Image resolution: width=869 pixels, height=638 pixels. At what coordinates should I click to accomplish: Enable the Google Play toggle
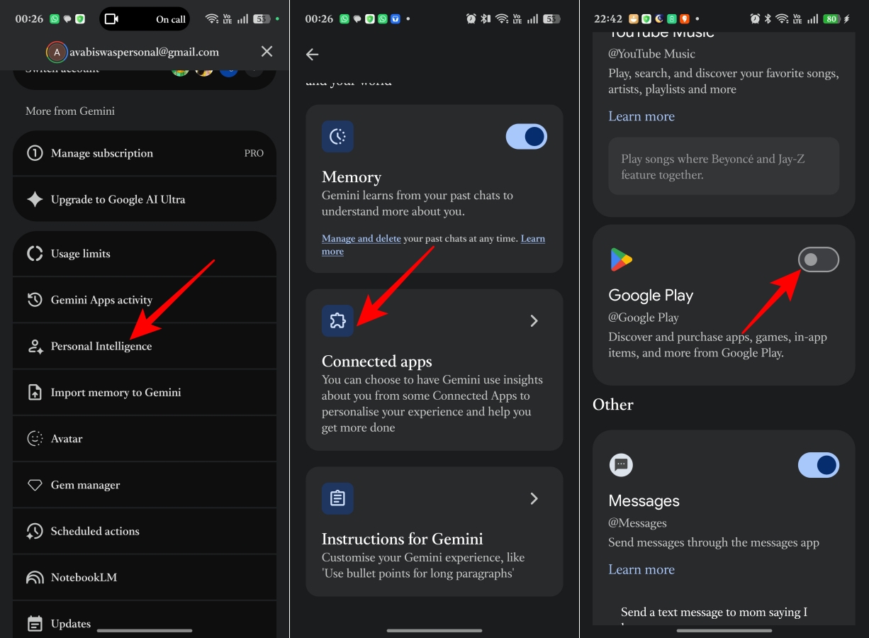click(x=819, y=260)
